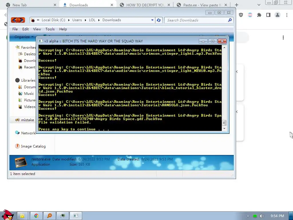
Task: Open Downloads favorite in sidebar
Action: 27,61
